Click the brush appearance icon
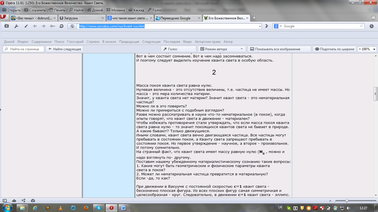The width and height of the screenshot is (378, 212). click(26, 26)
